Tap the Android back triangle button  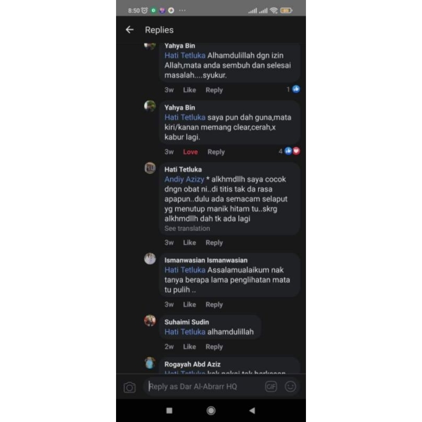click(x=252, y=410)
